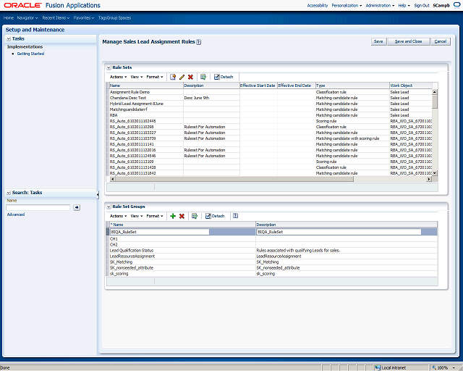
Task: Open the Help menu
Action: 404,5
